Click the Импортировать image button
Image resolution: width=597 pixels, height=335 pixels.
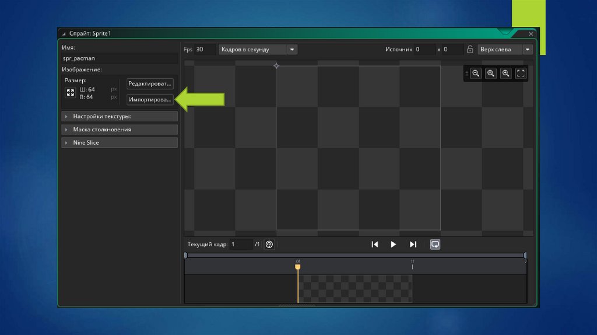[150, 99]
